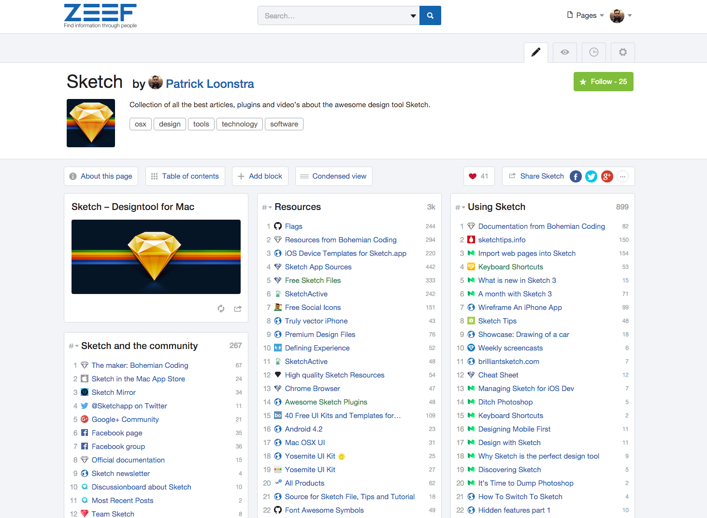
Task: Open the clock history tab
Action: point(594,52)
